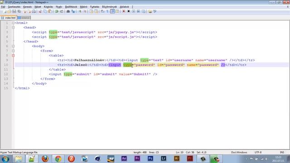This screenshot has height=163, width=290.
Task: Click line number 12 in the margin
Action: 6,74
